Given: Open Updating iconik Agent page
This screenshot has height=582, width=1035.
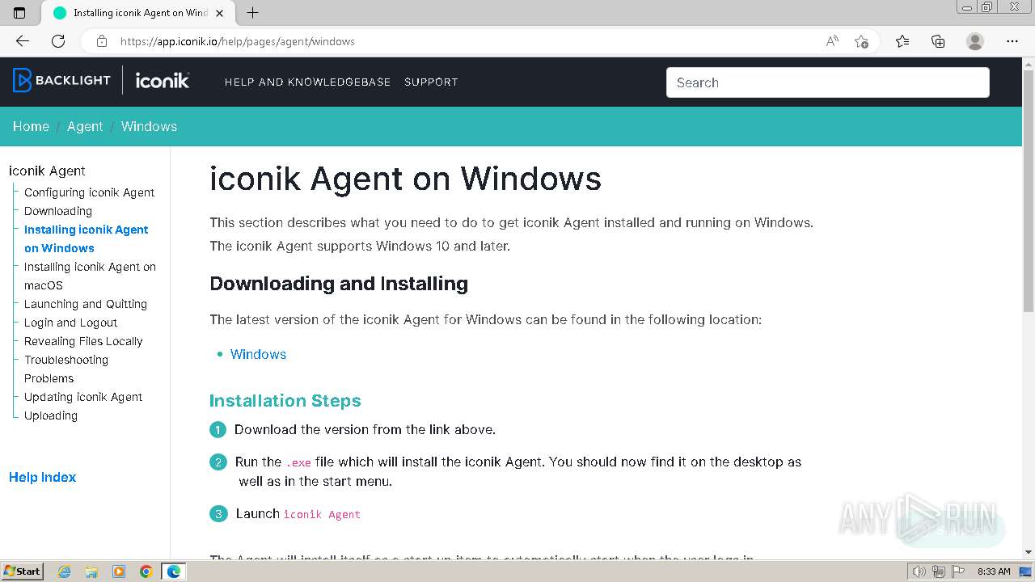Looking at the screenshot, I should pos(83,397).
